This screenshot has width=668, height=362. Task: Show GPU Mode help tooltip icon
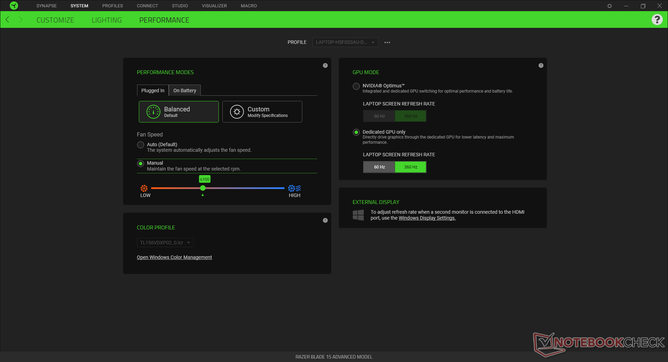(541, 65)
